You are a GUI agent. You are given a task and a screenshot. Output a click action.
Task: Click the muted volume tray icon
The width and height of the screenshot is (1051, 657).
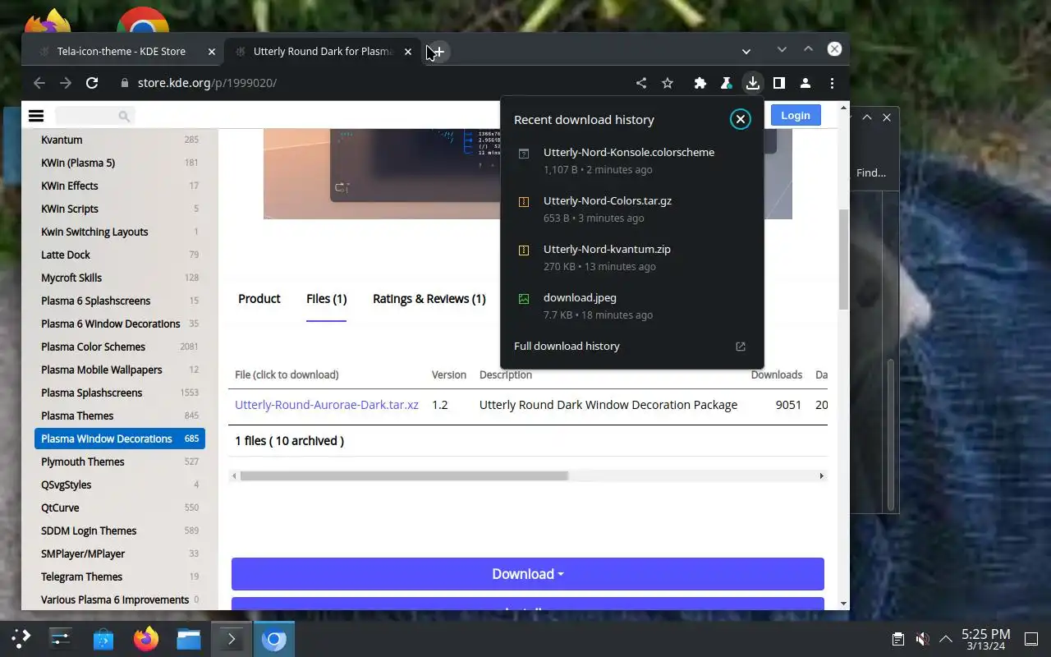[922, 639]
